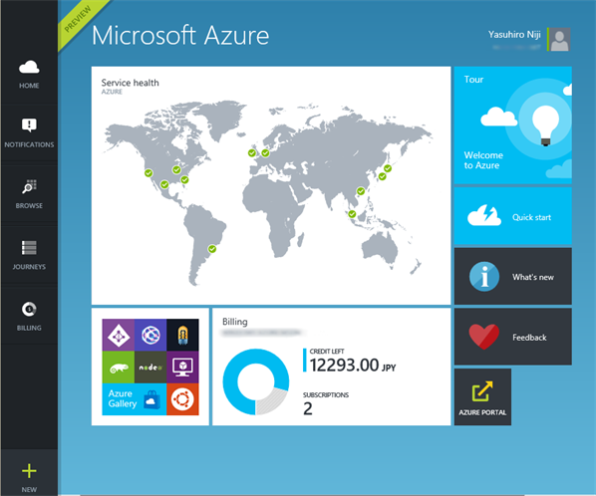Click the US East coast health marker

pyautogui.click(x=184, y=179)
